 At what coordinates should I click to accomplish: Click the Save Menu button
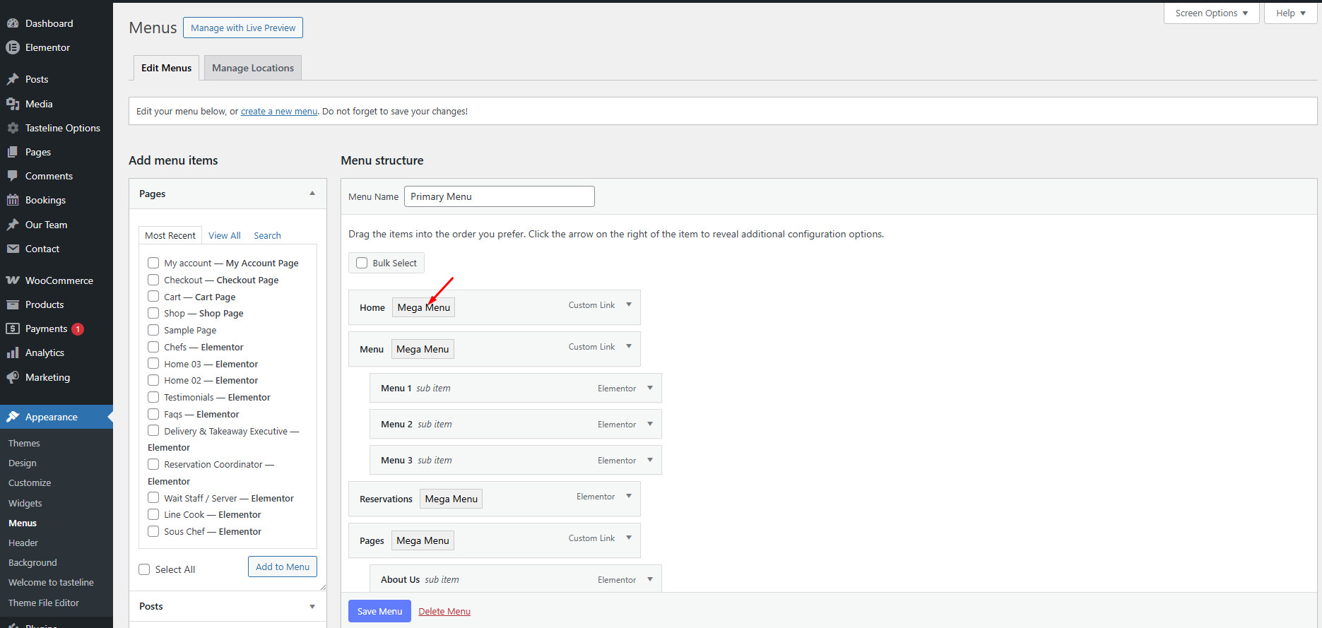(379, 611)
